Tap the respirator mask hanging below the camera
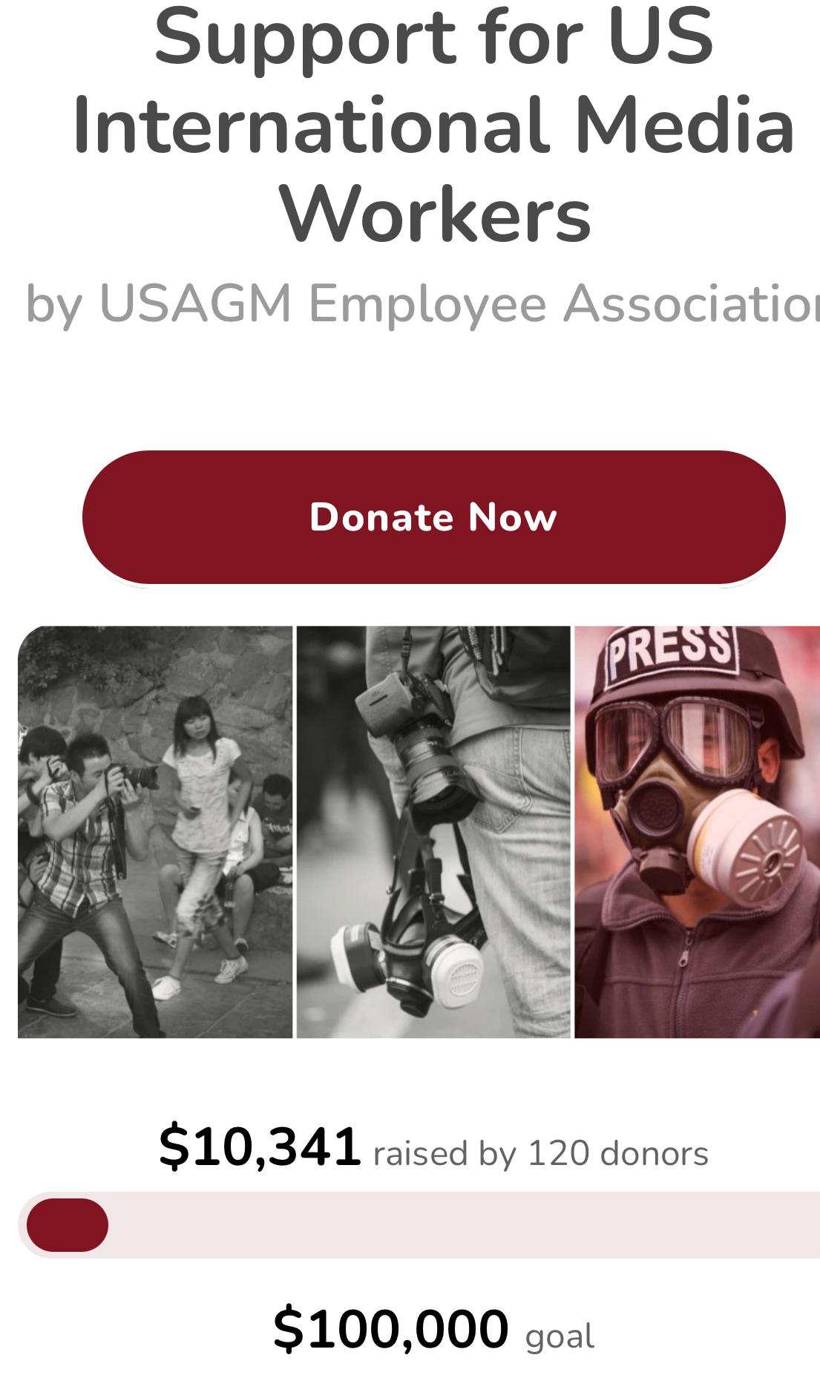Screen dimensions: 820x1378 (407, 959)
